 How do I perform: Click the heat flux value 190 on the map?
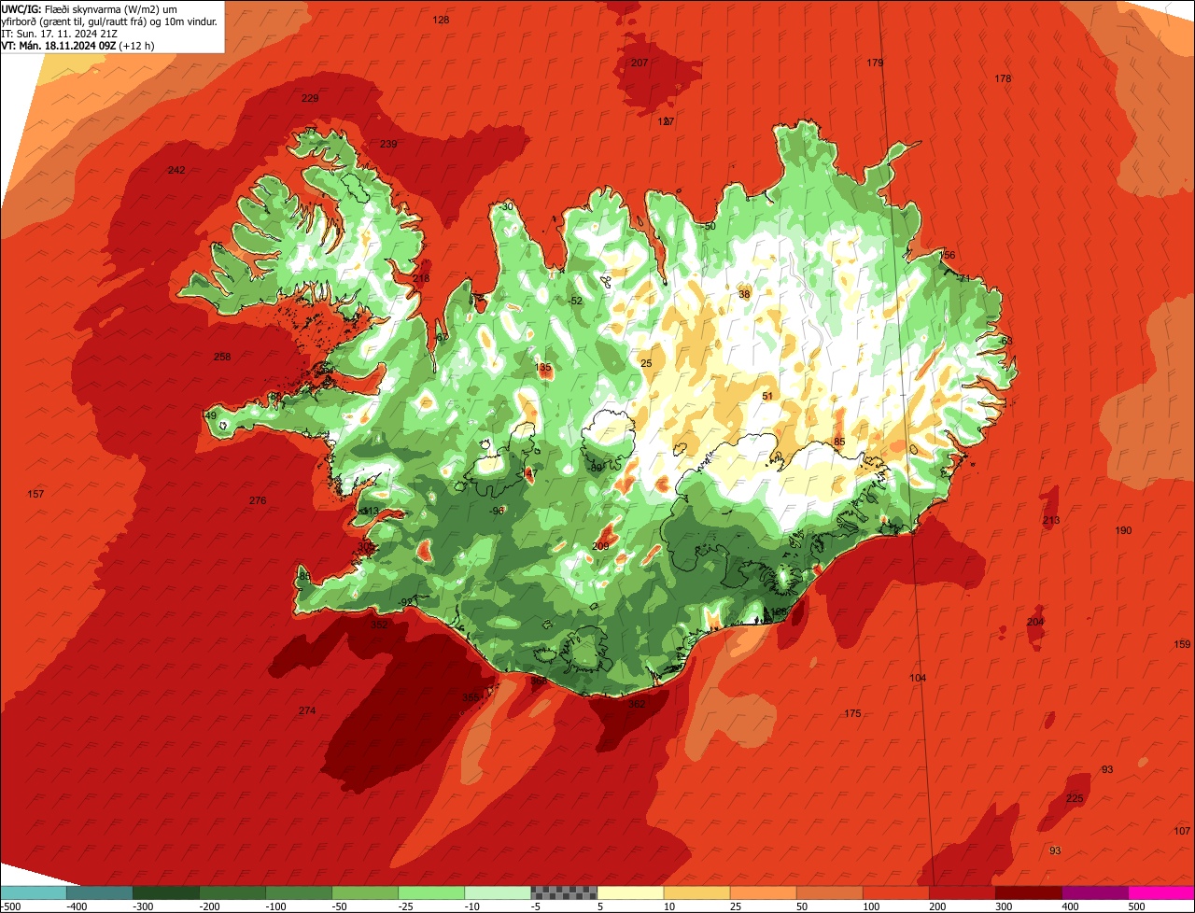pyautogui.click(x=1123, y=530)
